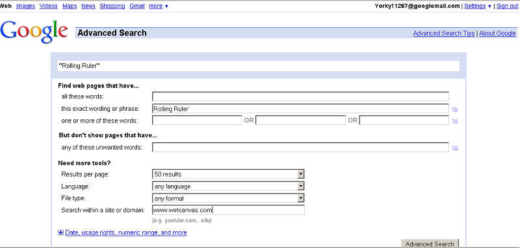This screenshot has height=248, width=520.
Task: Focus third 'one or more of these words' box
Action: 404,120
